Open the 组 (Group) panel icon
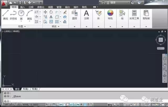The image size is (168, 107). pos(122,13)
